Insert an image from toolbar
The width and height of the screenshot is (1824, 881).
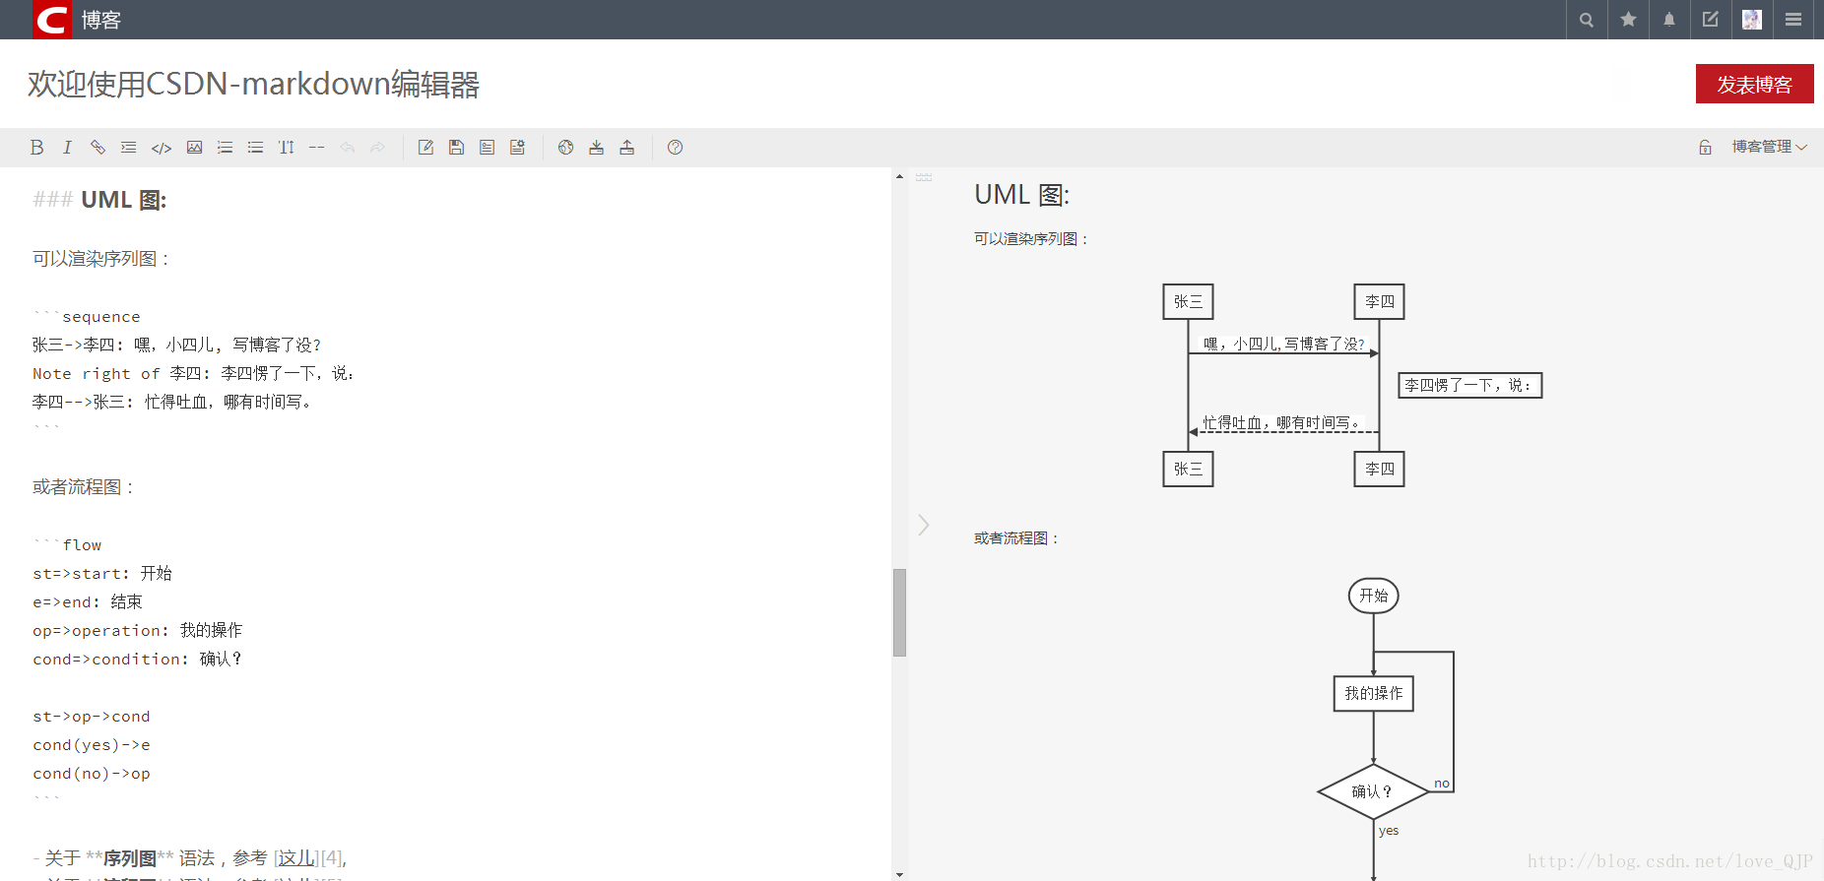point(194,148)
